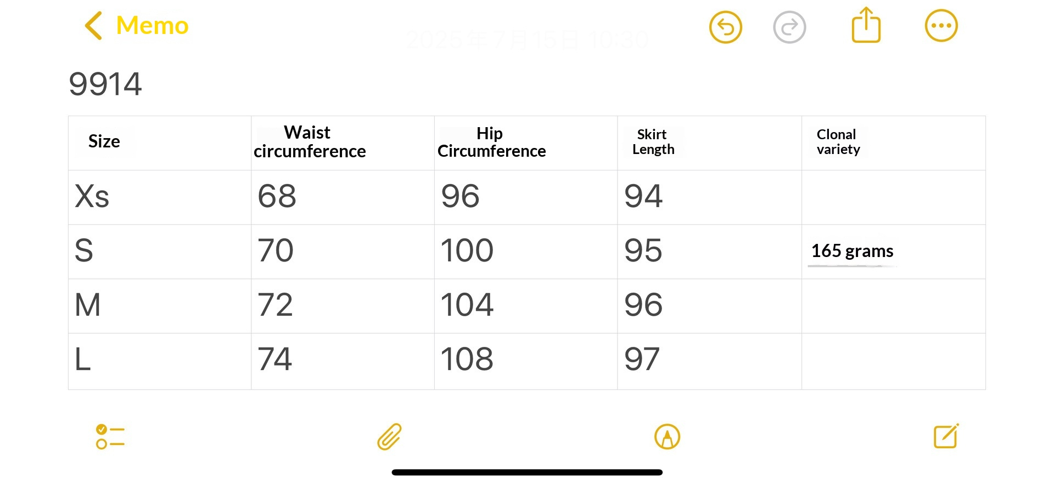Tap the Size header cell

(x=104, y=141)
